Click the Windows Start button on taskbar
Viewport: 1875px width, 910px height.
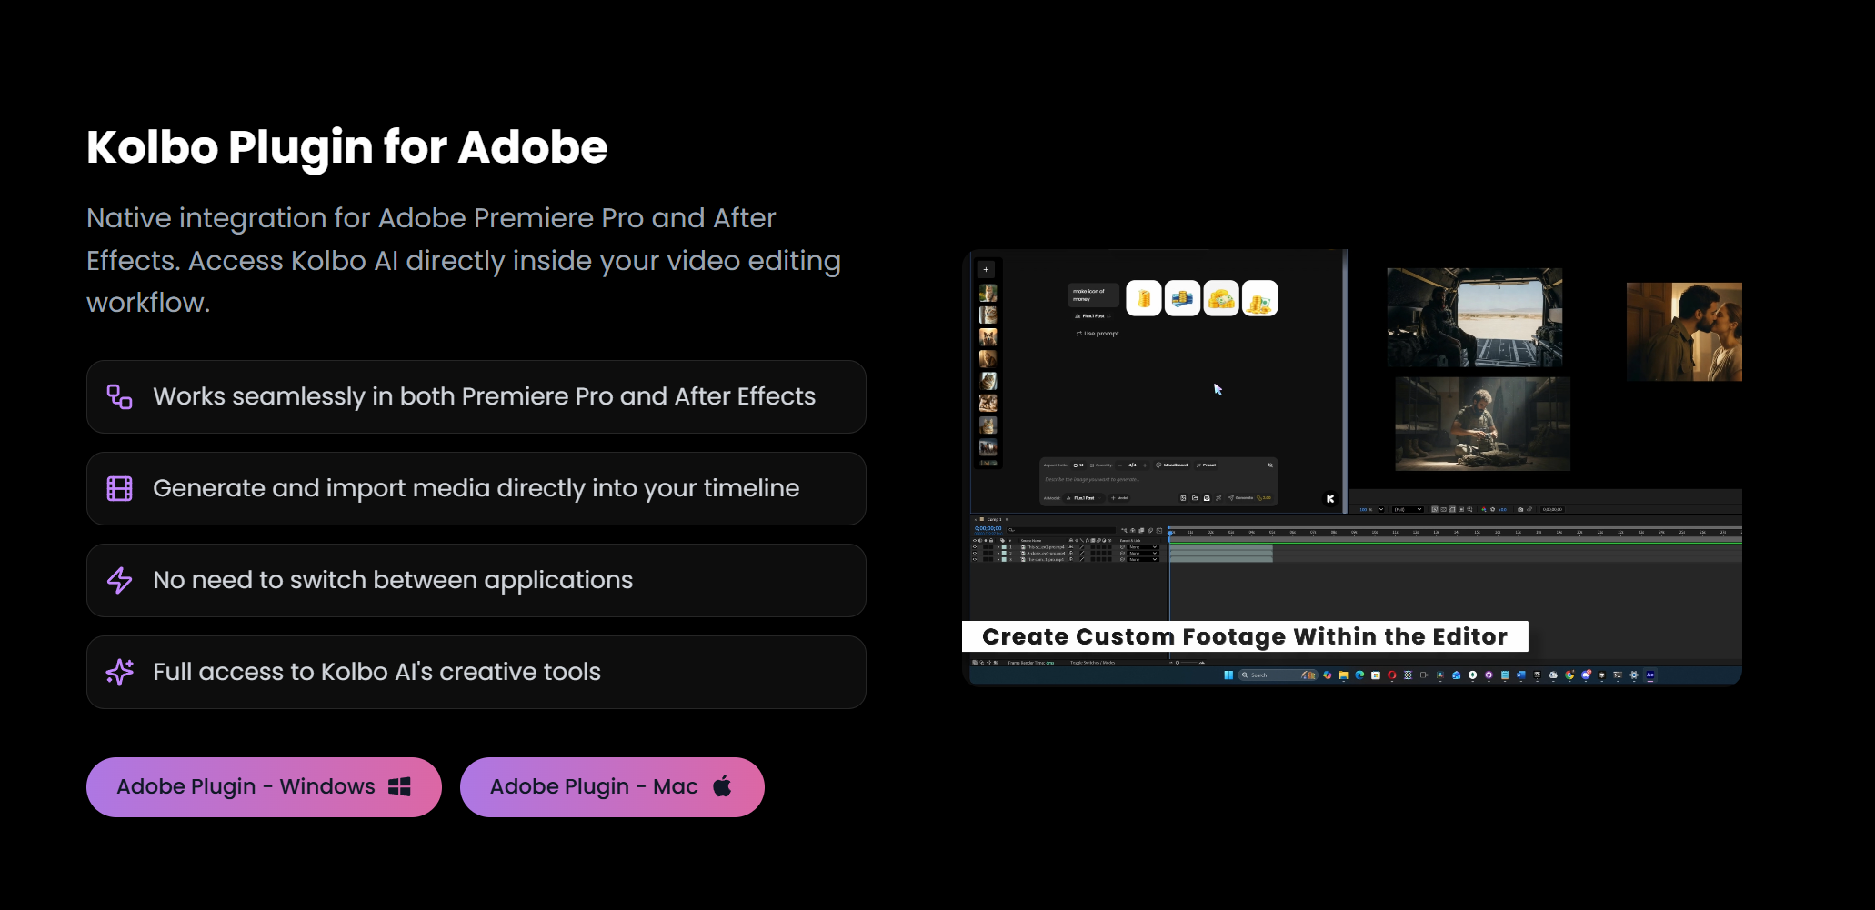(1228, 675)
